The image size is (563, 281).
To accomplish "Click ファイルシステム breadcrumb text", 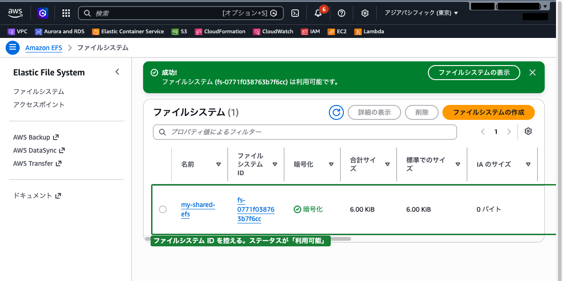I will coord(103,48).
